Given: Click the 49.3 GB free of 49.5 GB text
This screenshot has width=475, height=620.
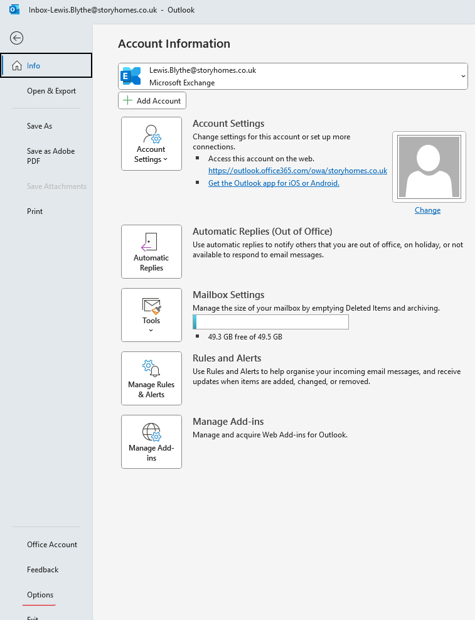Looking at the screenshot, I should (245, 337).
